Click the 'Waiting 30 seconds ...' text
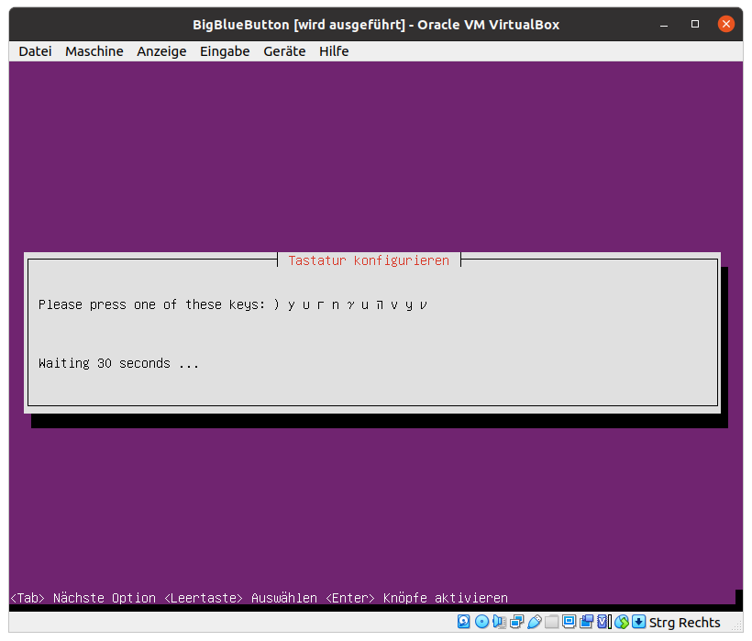Screen dimensions: 752x641 (118, 363)
